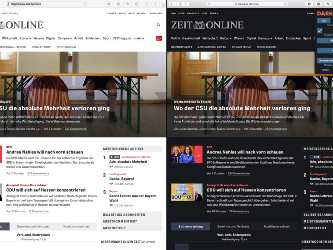The height and width of the screenshot is (250, 333).
Task: Open 232 Kommentare link on dark page
Action: click(276, 129)
